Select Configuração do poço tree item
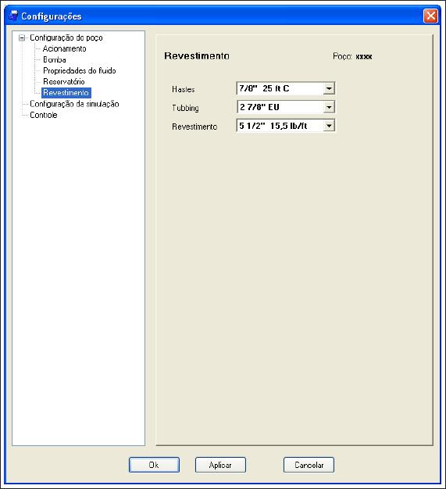The image size is (446, 489). click(x=66, y=37)
